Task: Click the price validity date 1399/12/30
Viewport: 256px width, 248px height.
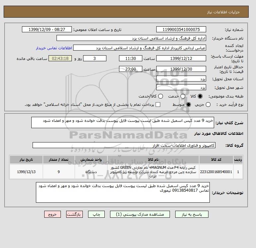Action: coord(181,69)
